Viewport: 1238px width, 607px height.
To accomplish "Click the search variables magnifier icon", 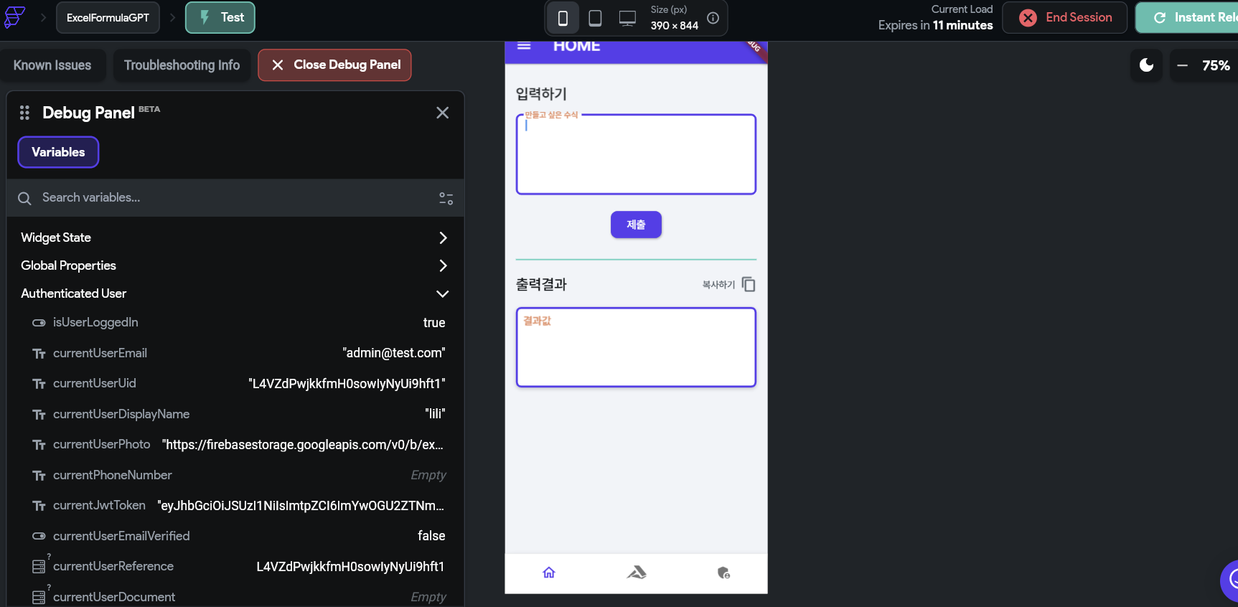I will click(24, 198).
